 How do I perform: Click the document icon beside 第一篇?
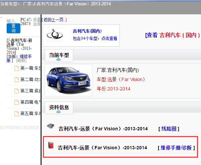point(17,68)
